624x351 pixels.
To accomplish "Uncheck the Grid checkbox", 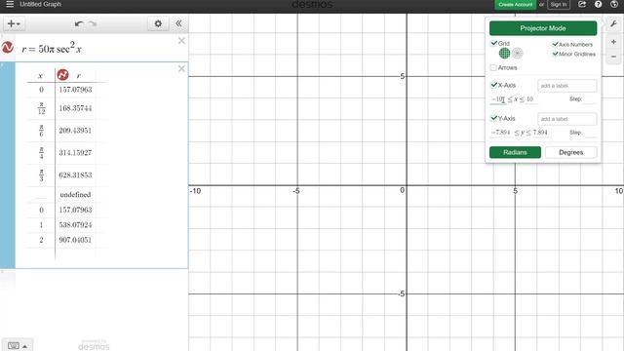I will tap(494, 43).
